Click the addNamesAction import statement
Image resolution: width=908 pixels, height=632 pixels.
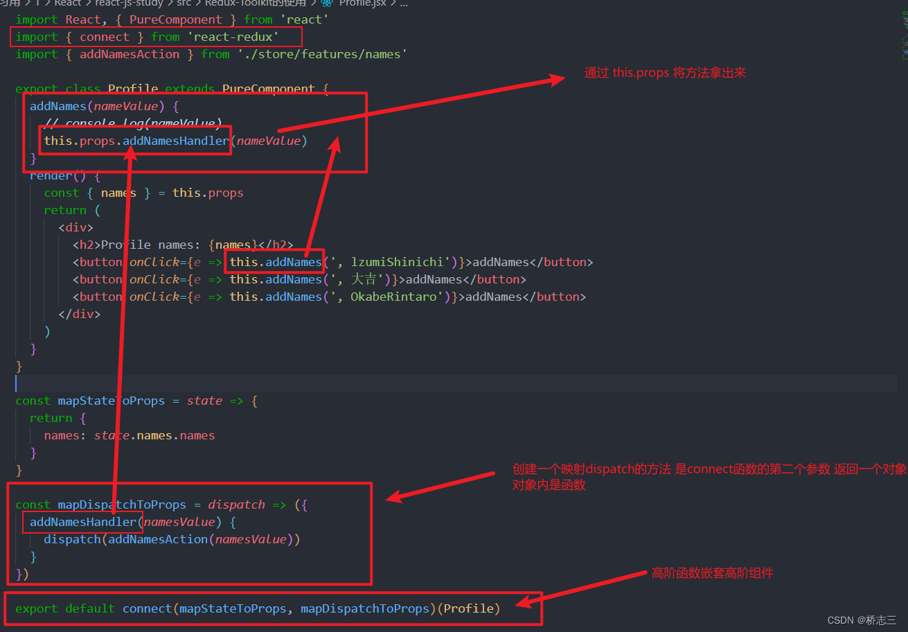130,54
